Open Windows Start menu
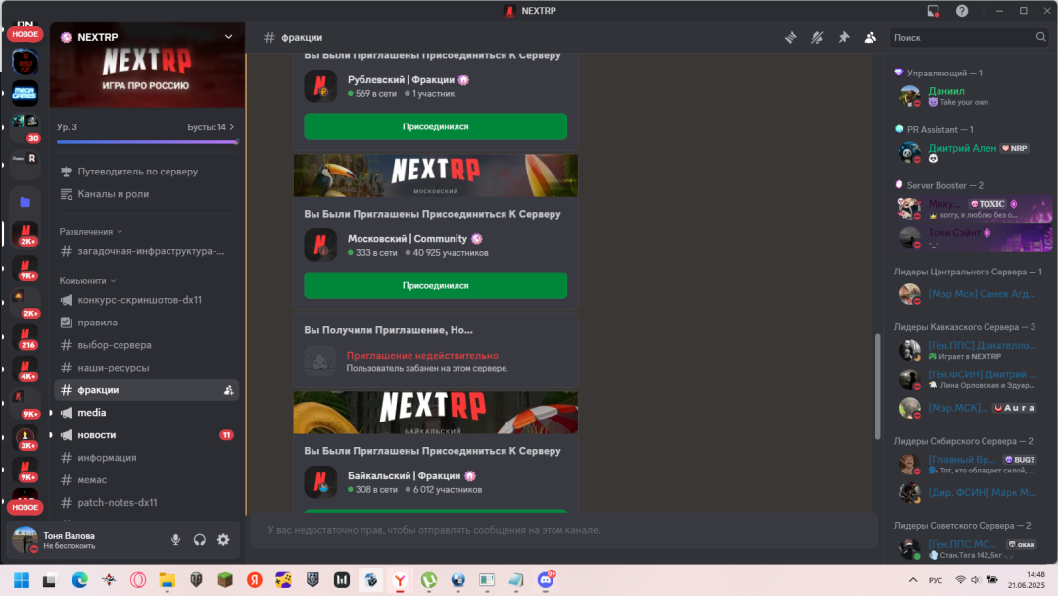1058x596 pixels. tap(22, 580)
